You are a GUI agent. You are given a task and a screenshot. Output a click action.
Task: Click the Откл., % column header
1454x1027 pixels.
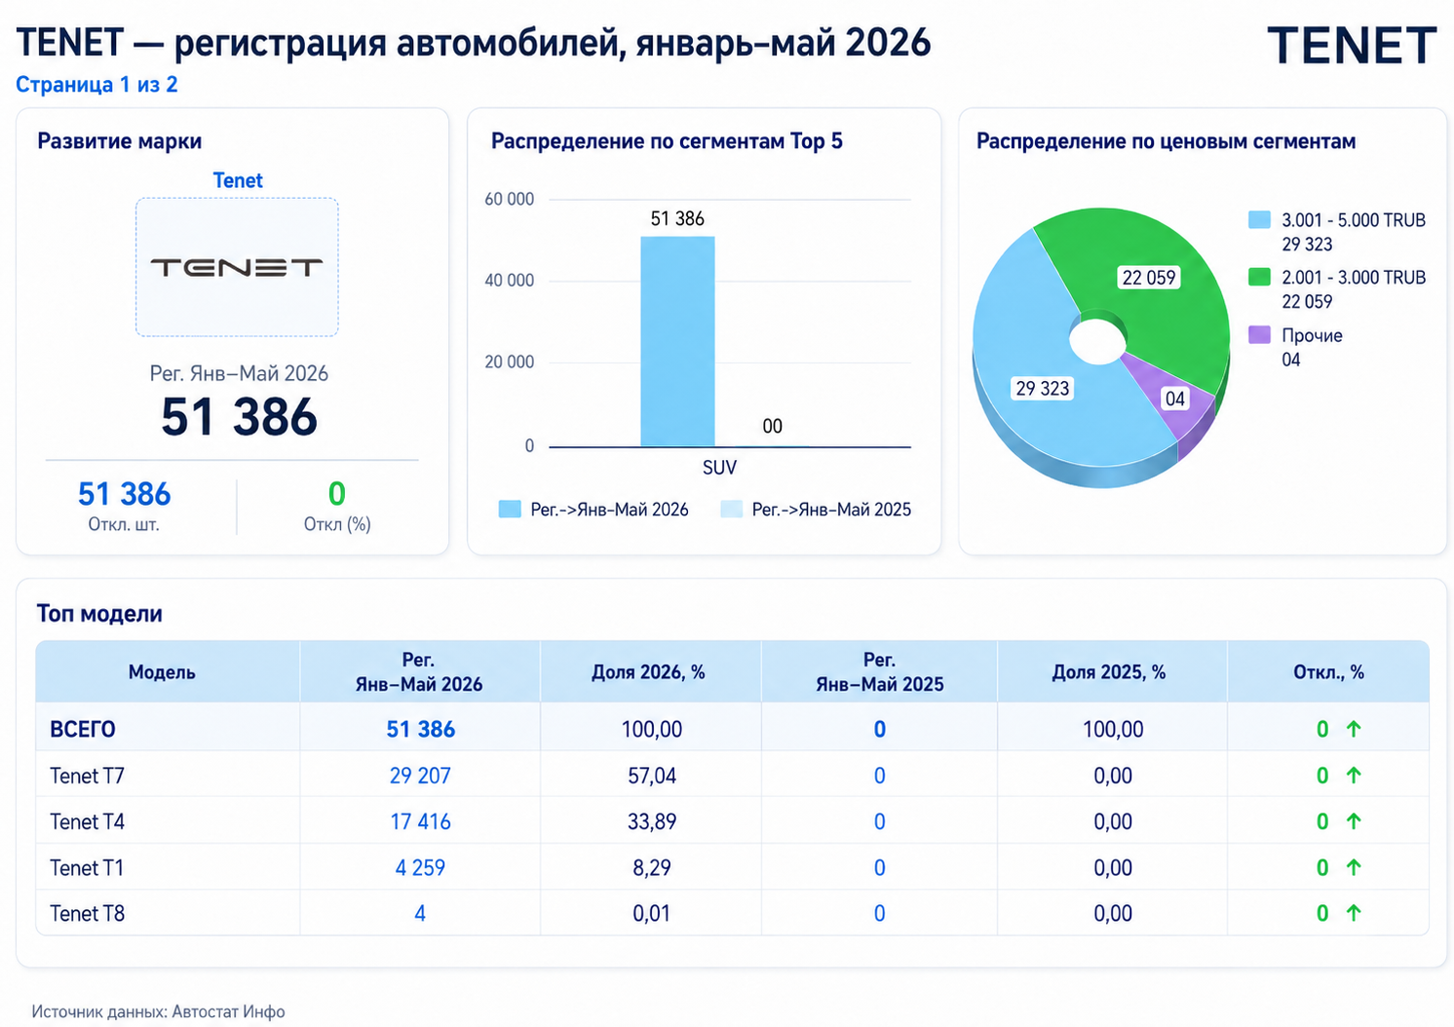(x=1328, y=672)
